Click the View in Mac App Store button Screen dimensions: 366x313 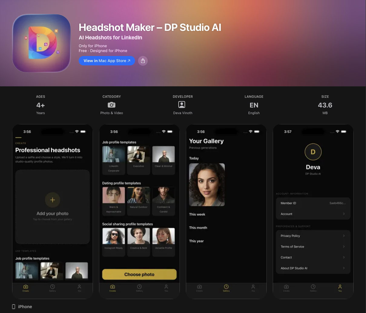[107, 61]
